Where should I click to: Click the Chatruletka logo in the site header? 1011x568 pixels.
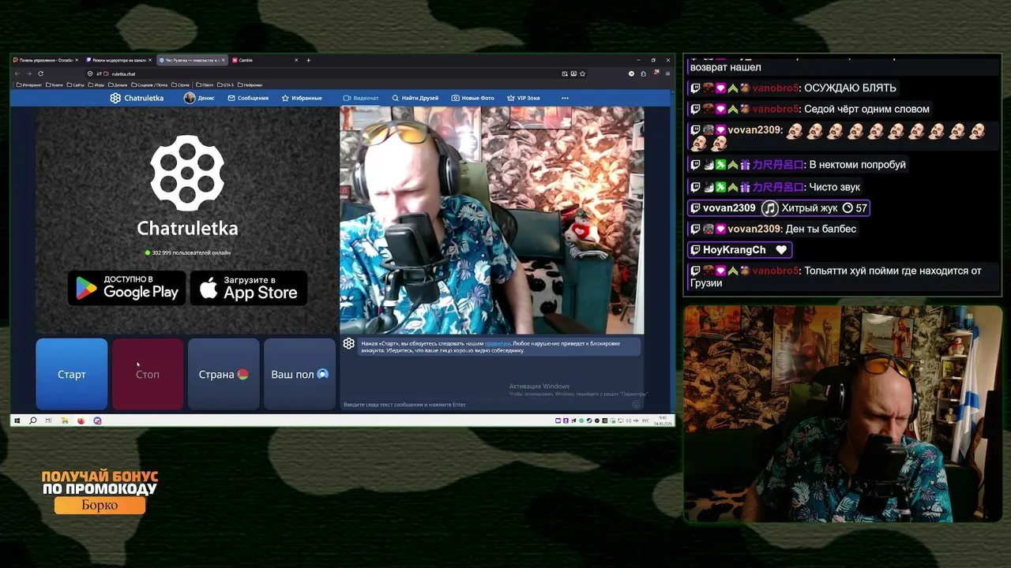coord(137,98)
